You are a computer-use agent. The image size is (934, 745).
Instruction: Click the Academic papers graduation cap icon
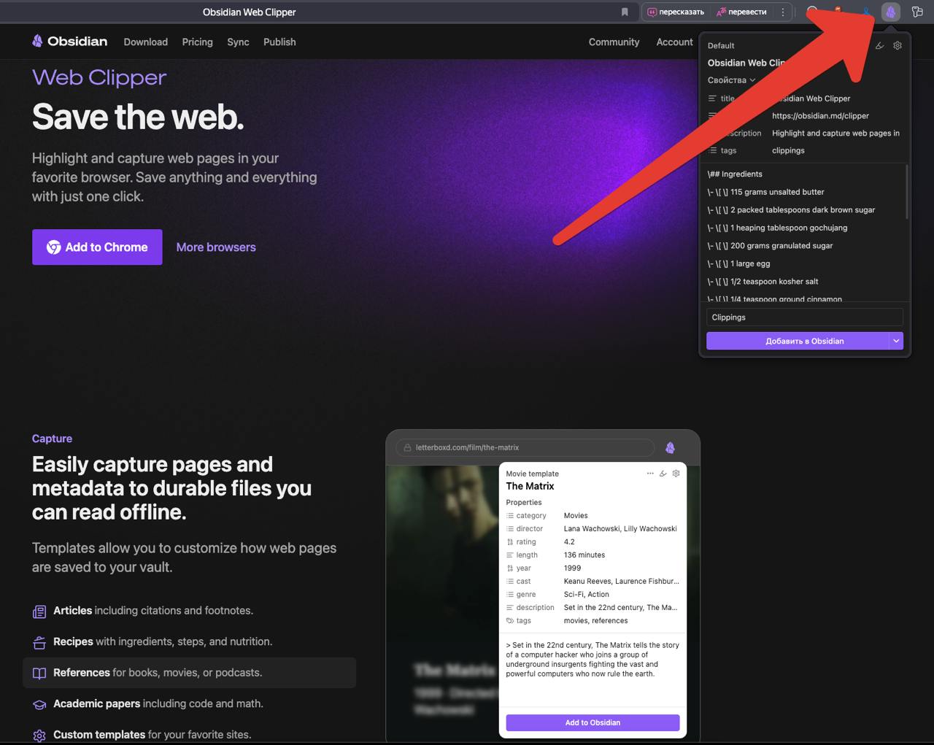[39, 705]
